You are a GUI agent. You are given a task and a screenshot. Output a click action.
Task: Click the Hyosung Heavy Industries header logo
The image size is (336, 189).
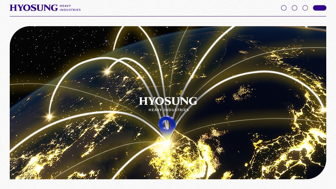[x=45, y=8]
